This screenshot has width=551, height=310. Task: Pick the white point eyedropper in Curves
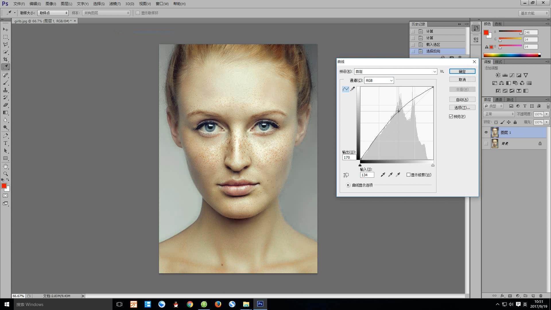tap(398, 175)
